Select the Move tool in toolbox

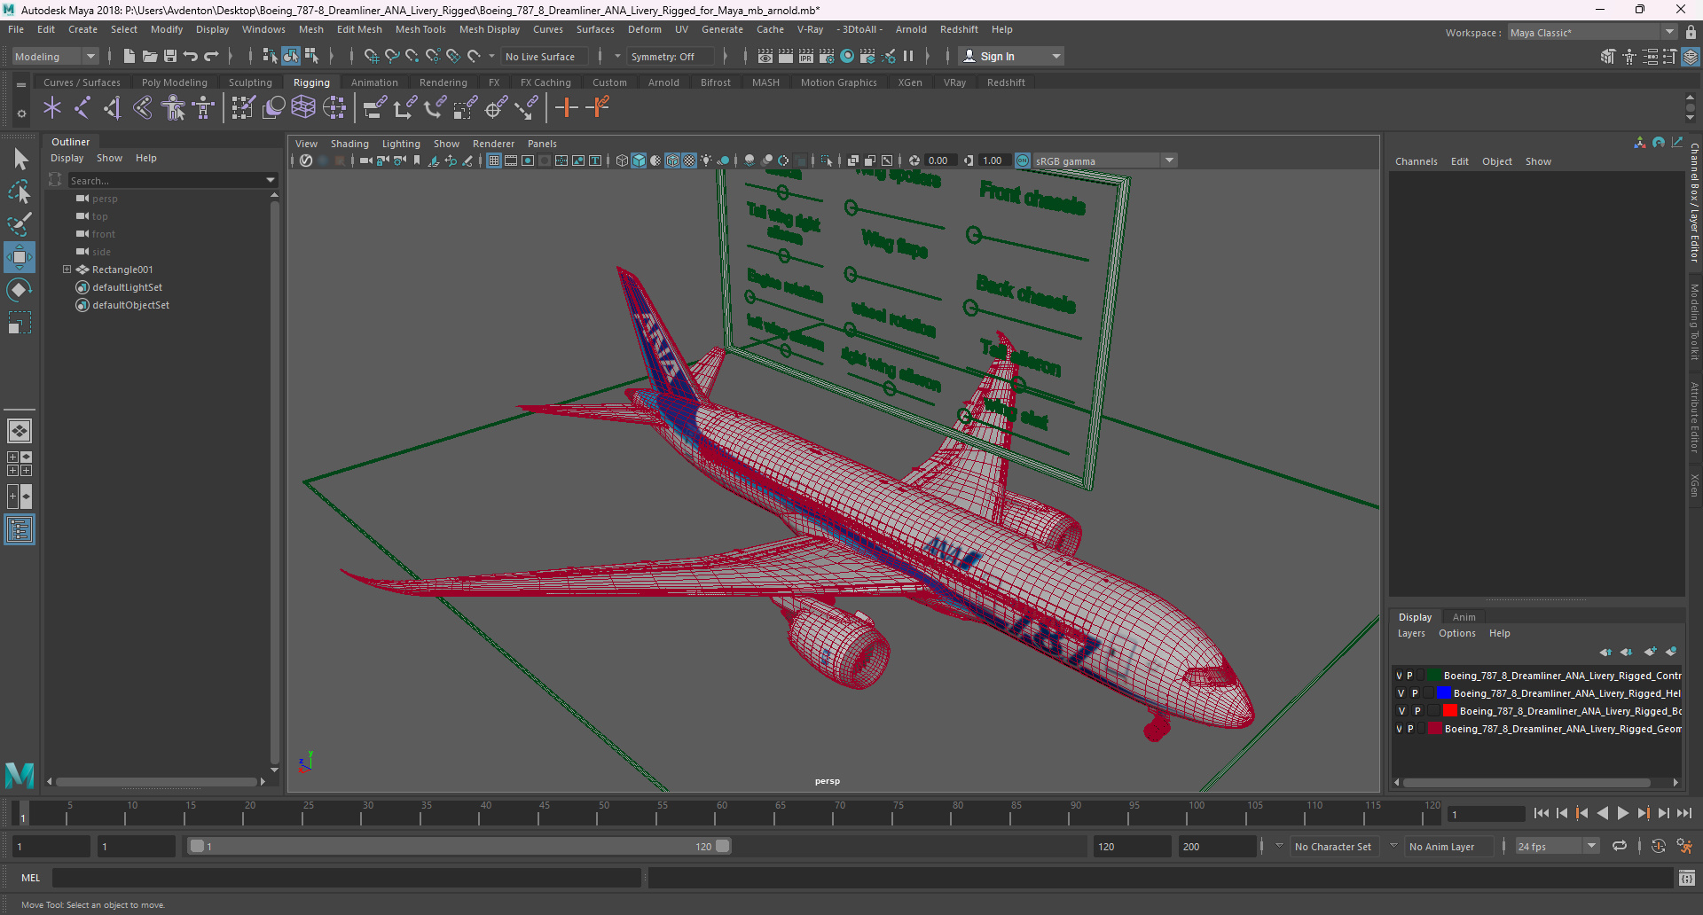coord(20,257)
